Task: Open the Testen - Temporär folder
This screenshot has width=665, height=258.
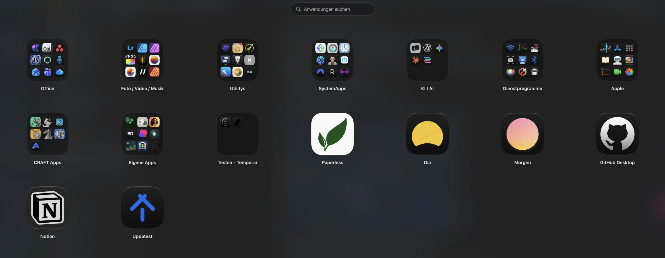Action: pos(237,134)
